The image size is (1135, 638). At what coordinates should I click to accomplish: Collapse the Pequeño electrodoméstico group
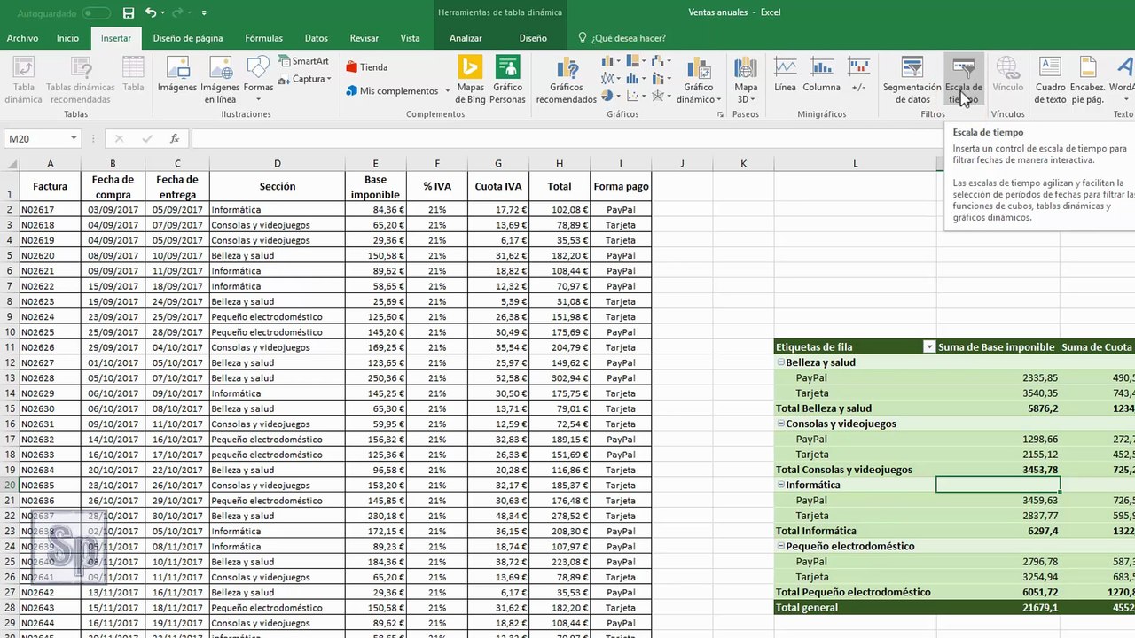pyautogui.click(x=781, y=546)
